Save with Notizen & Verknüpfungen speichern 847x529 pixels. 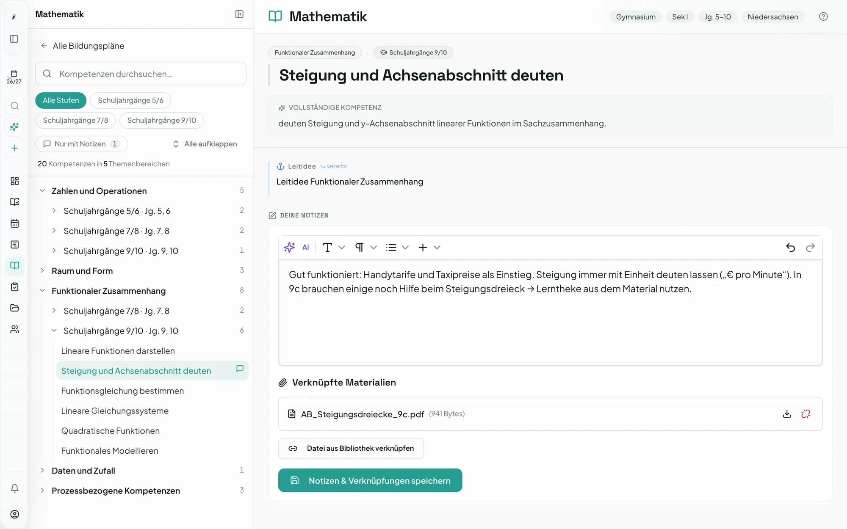pos(370,480)
